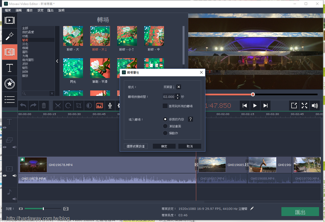The height and width of the screenshot is (222, 325).
Task: Skip to next frame button
Action: tap(266, 106)
